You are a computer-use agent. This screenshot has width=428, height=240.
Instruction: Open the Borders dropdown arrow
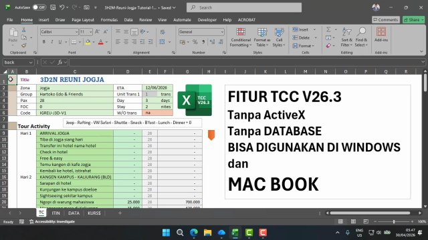coord(80,42)
